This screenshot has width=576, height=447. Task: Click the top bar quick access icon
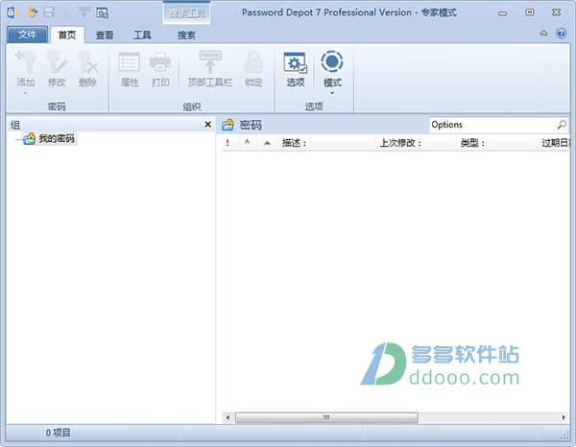pos(84,12)
